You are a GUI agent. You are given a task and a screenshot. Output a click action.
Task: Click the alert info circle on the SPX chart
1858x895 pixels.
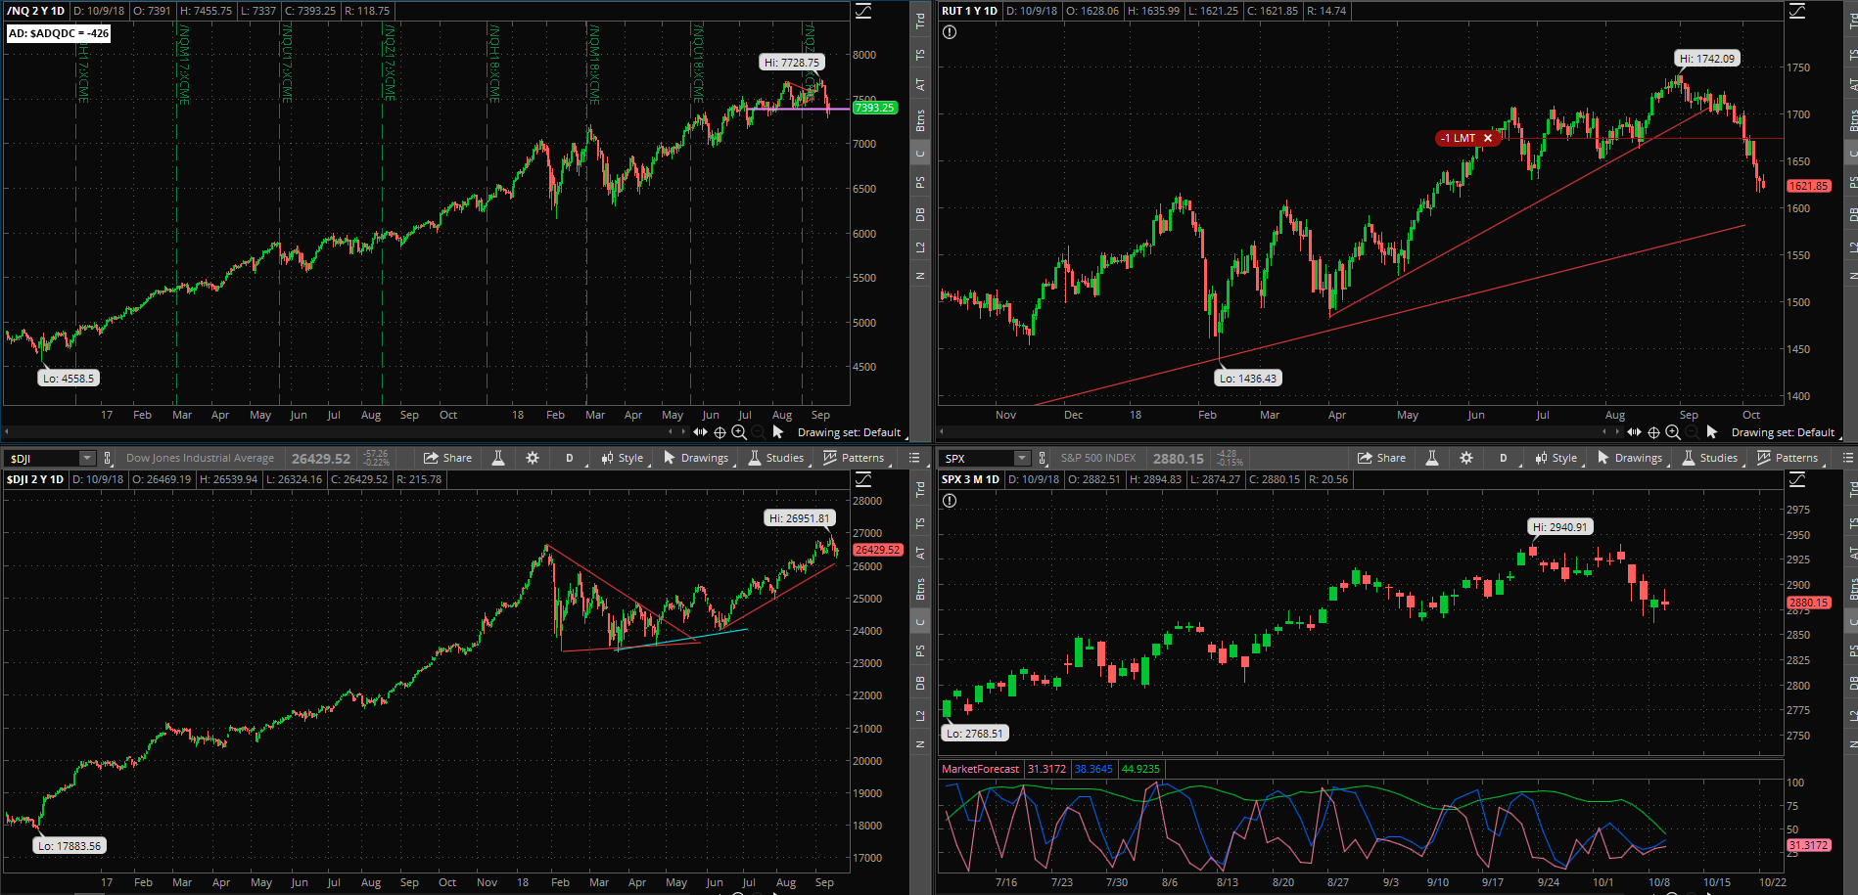click(950, 501)
